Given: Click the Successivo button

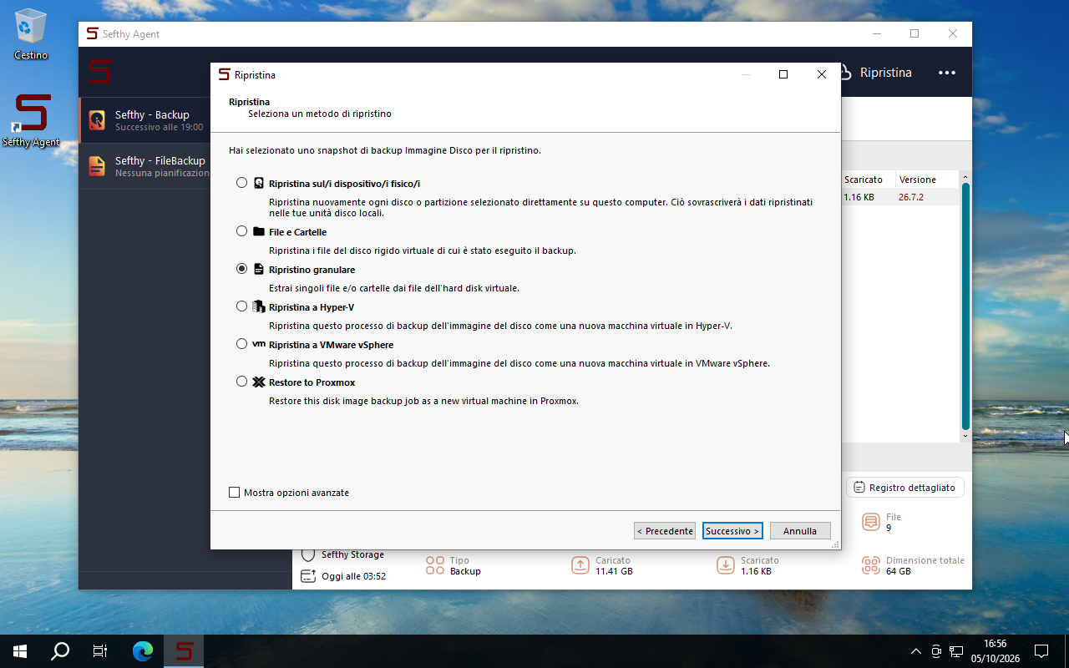Looking at the screenshot, I should (732, 531).
